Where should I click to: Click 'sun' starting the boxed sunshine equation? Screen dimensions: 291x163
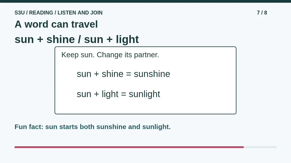click(x=84, y=74)
